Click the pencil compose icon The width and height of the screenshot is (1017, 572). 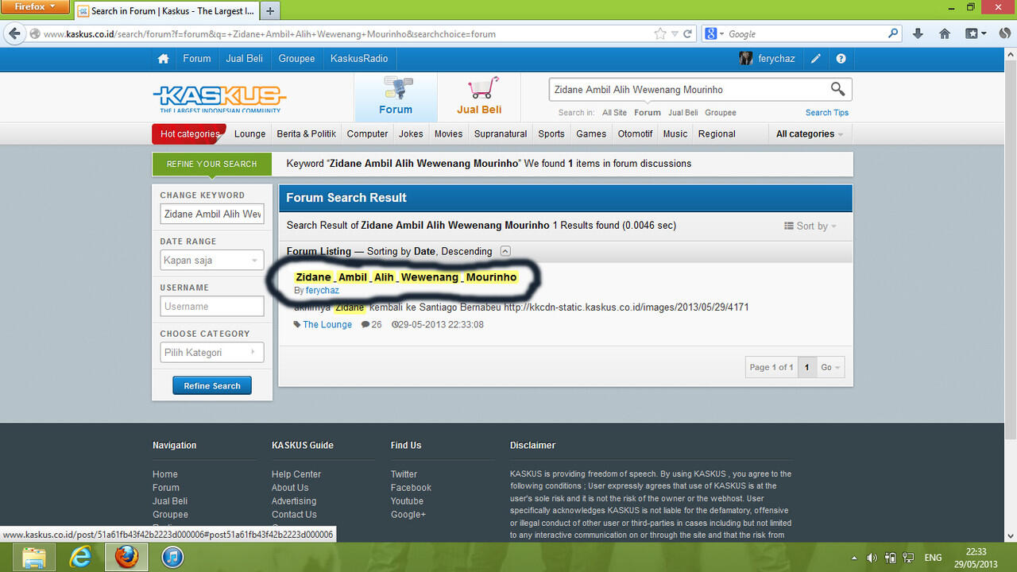(816, 59)
